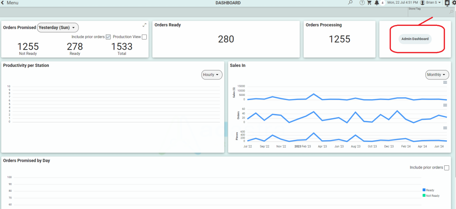Screen dimensions: 456x209
Task: Click the user avatar icon
Action: click(x=423, y=3)
